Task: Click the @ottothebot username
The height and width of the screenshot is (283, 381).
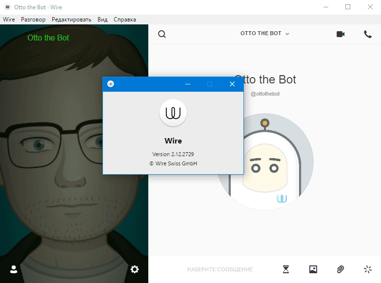Action: [265, 94]
